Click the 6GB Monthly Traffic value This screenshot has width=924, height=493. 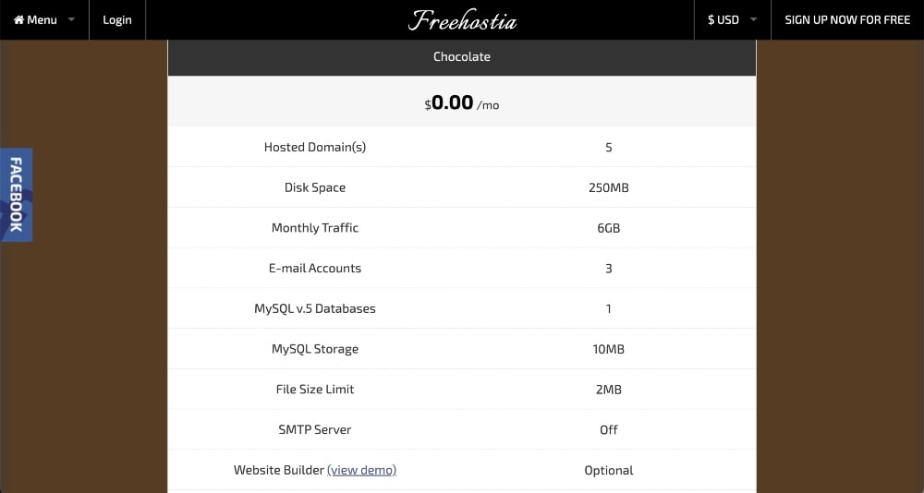click(x=608, y=228)
